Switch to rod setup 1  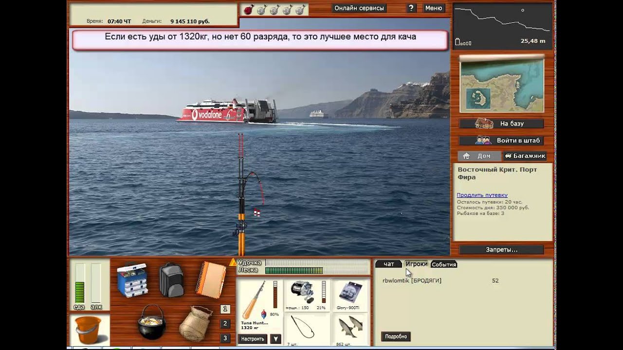pyautogui.click(x=225, y=309)
